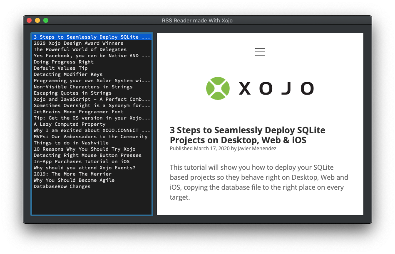Select 'Sometimes Oversight is a Synonym for...'

92,105
